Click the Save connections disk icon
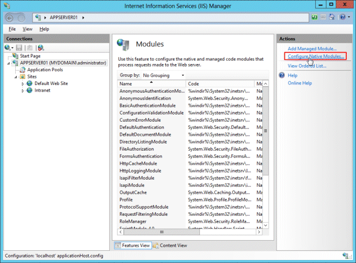 [x=19, y=48]
